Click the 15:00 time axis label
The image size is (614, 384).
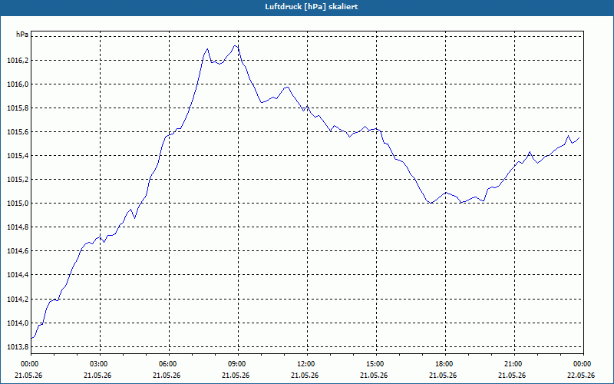coord(376,364)
